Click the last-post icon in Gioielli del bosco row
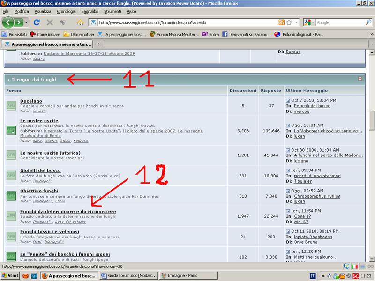The height and width of the screenshot is (281, 375). point(288,170)
